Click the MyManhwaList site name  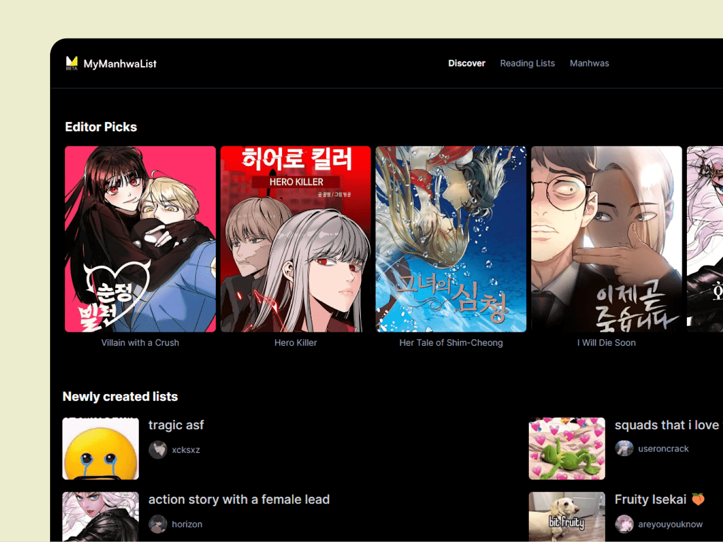(x=120, y=64)
